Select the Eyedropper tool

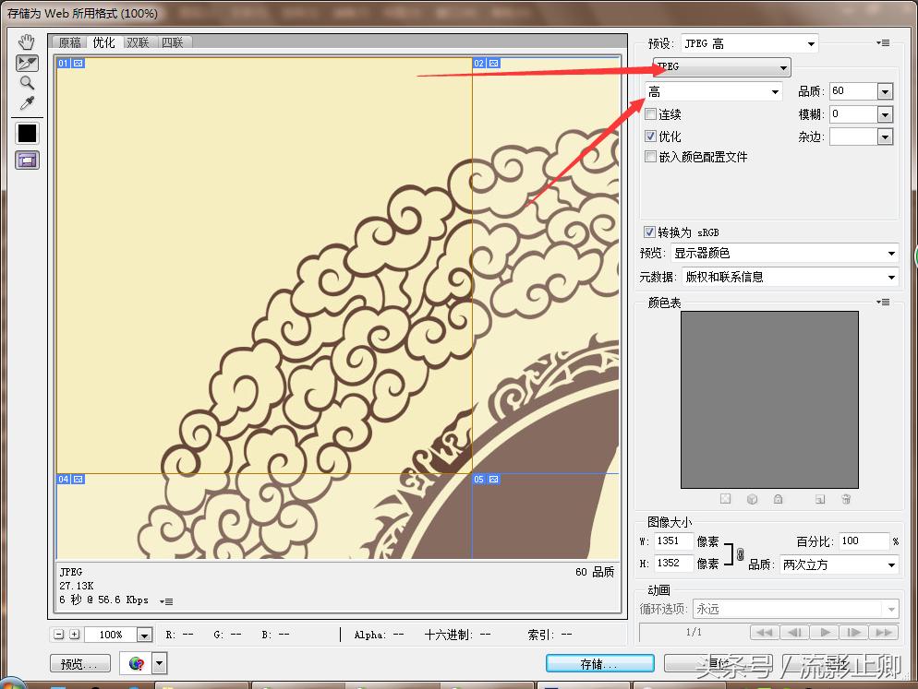click(x=27, y=103)
